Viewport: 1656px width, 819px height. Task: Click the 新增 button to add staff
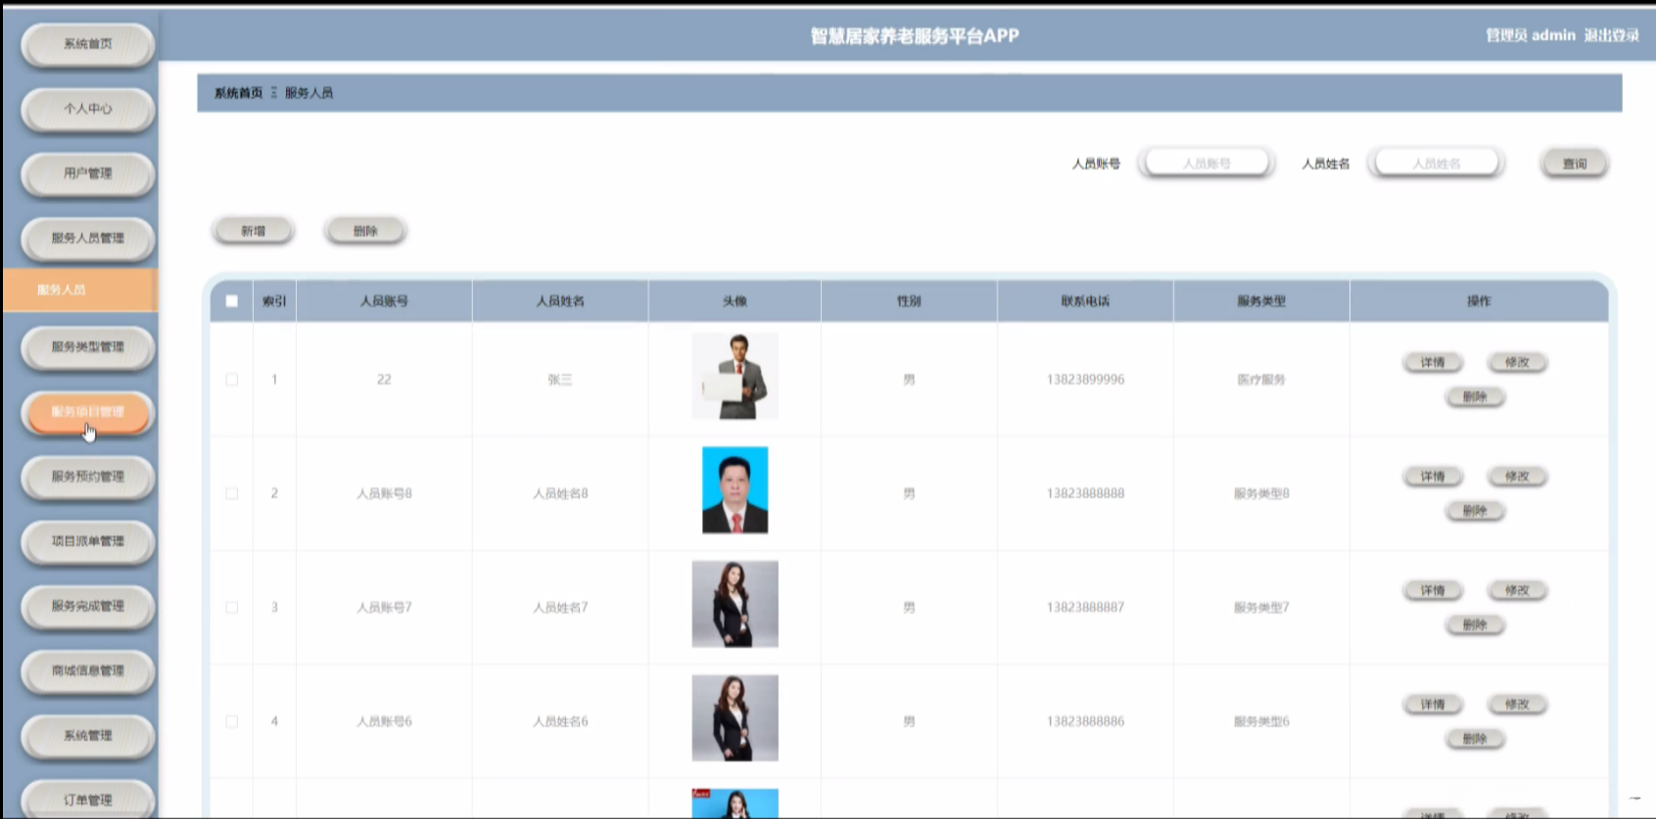click(254, 231)
